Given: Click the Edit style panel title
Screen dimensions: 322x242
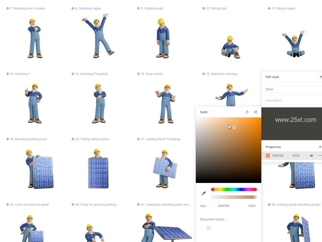Looking at the screenshot, I should click(272, 77).
